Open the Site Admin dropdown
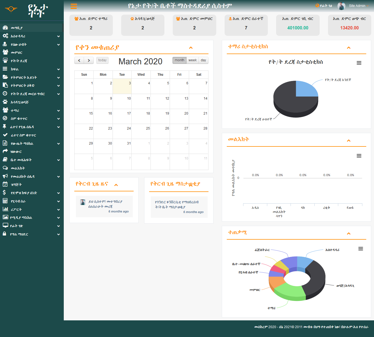 tap(358, 6)
